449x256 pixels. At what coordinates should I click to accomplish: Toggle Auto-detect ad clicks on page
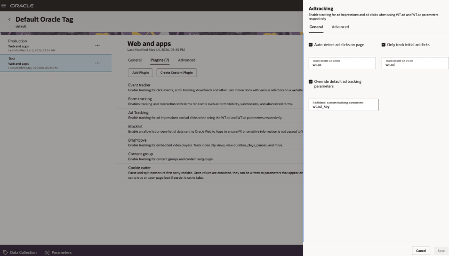pos(311,45)
